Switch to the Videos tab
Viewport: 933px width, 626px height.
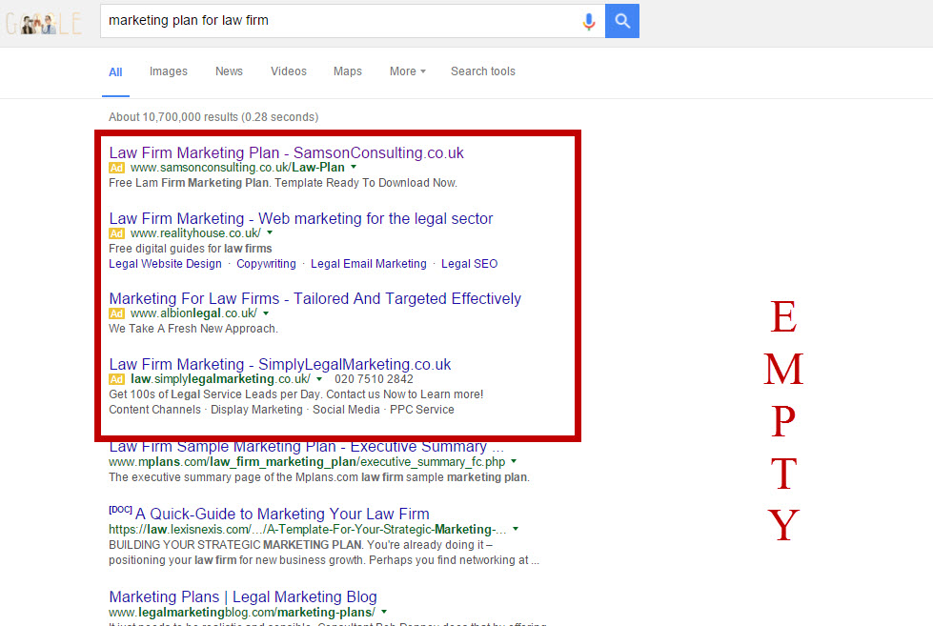[x=289, y=71]
